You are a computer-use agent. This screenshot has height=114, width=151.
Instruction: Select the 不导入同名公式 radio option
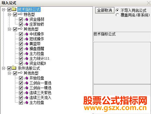coord(117,10)
